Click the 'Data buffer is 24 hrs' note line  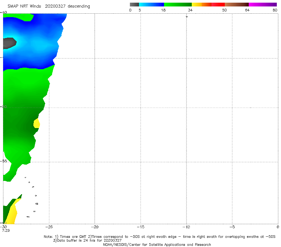(x=87, y=241)
